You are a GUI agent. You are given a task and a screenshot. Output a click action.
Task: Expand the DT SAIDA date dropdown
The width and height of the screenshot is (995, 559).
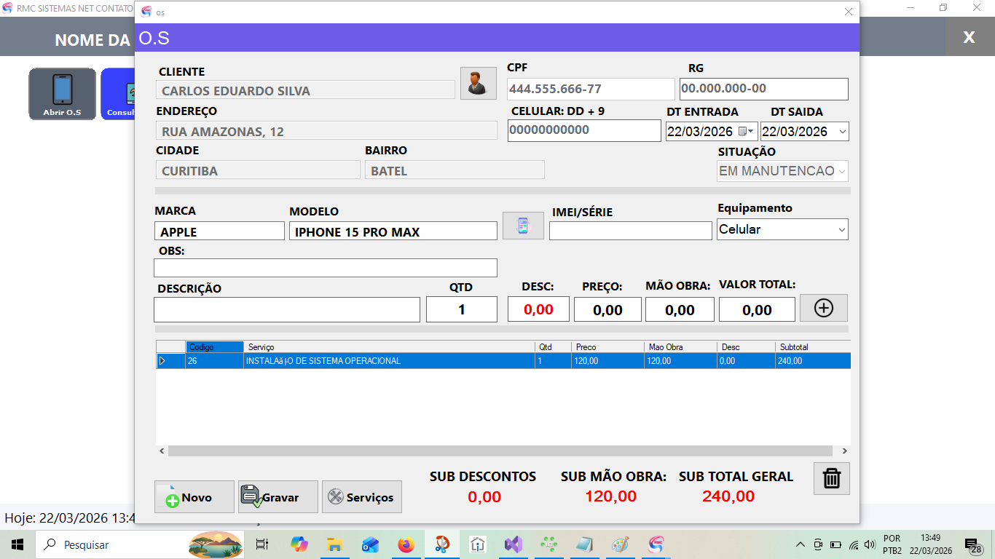(842, 132)
